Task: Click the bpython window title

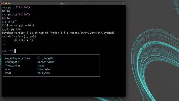Action: tap(63, 3)
